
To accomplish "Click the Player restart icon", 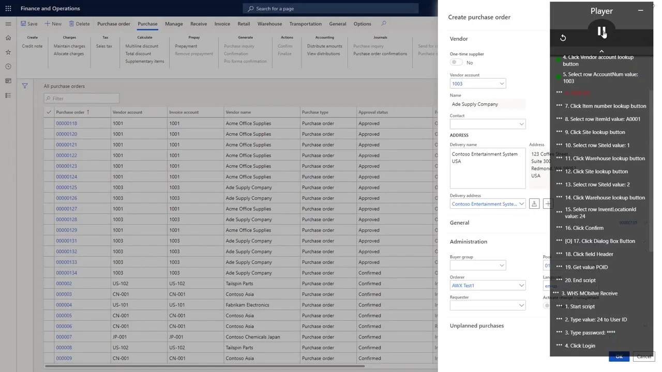I will click(563, 38).
